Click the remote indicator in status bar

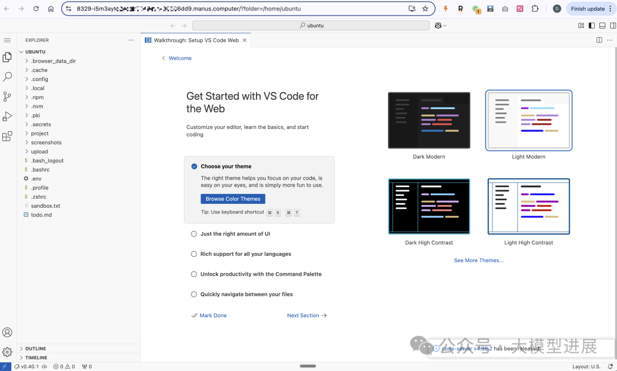pyautogui.click(x=5, y=366)
